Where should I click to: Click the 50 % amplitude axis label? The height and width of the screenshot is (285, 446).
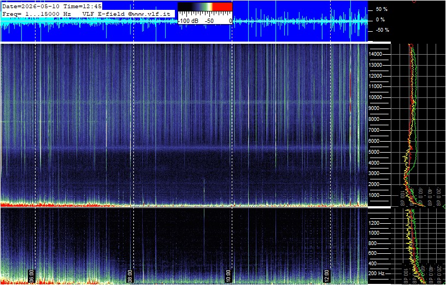(382, 9)
